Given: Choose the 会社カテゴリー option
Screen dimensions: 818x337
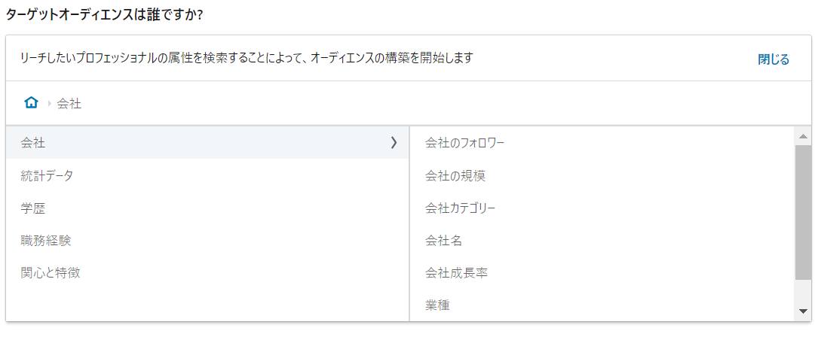Looking at the screenshot, I should [461, 208].
